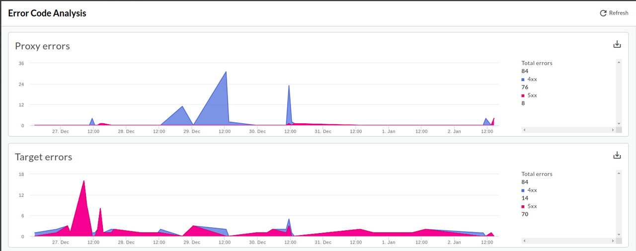Click left arrow of Target errors horizontal scrollbar
This screenshot has height=251, width=636.
pos(524,241)
